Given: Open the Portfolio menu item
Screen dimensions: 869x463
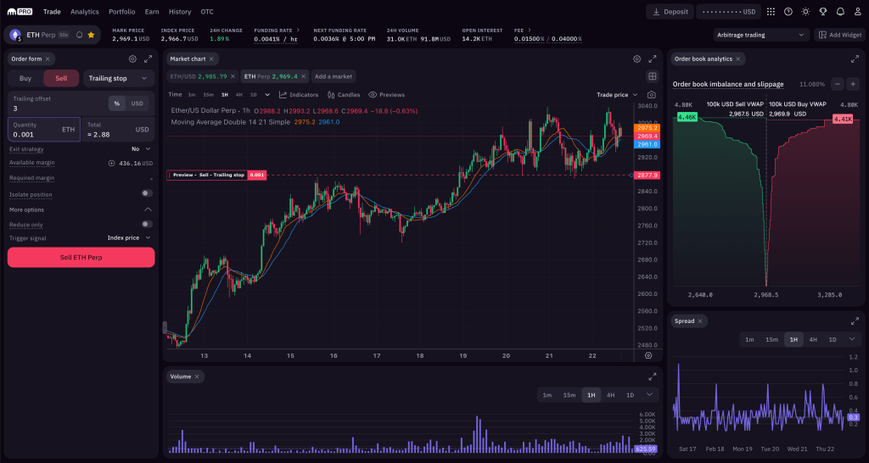Looking at the screenshot, I should (121, 12).
